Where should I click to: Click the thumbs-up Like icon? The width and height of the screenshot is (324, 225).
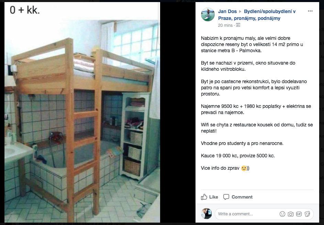(x=204, y=197)
